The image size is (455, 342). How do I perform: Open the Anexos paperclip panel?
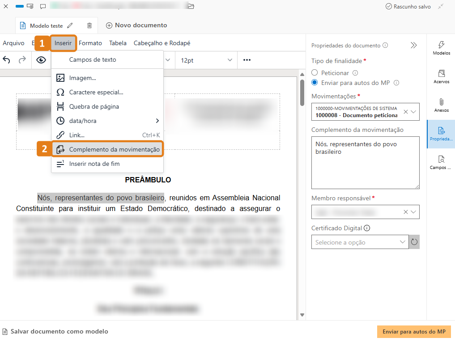[441, 105]
